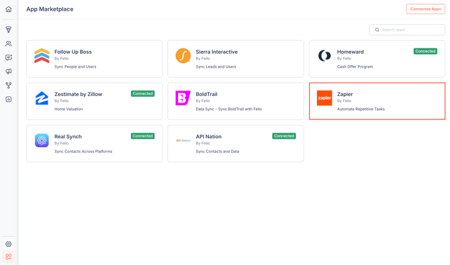Image resolution: width=450 pixels, height=265 pixels.
Task: Open the Real Synch title
Action: click(x=68, y=137)
